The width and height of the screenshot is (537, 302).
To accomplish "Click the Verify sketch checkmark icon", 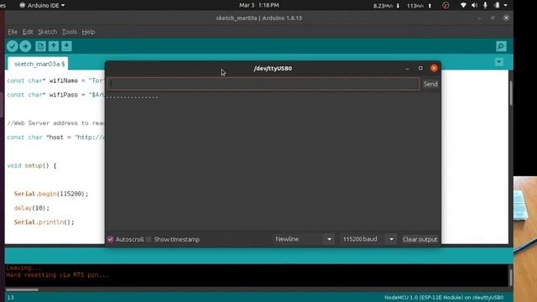I will tap(13, 46).
